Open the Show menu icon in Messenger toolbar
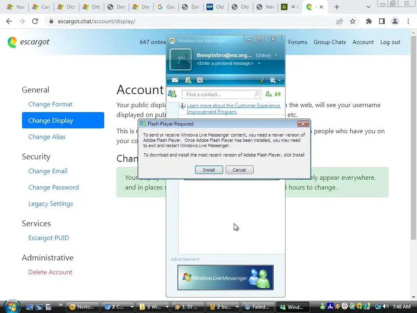 272,80
